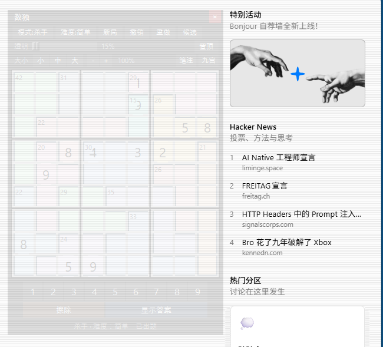Screen dimensions: 383x347
Task: Open the HTTP Headers 中的 Prompt 注入 story
Action: point(302,214)
